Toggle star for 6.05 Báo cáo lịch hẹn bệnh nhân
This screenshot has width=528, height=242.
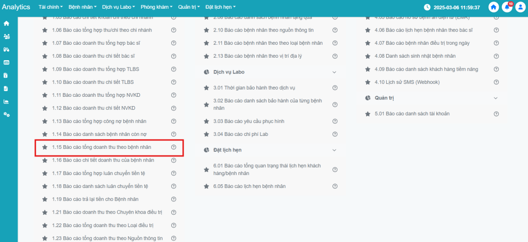[206, 186]
